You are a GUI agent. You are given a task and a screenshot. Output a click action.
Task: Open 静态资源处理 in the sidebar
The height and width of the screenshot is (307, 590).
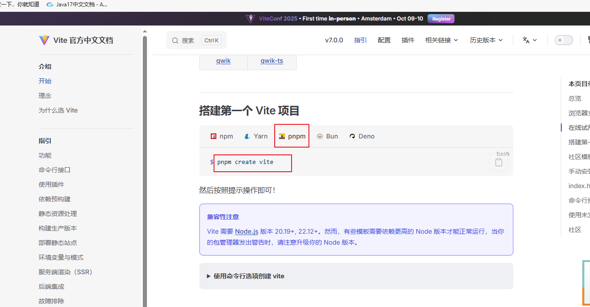58,214
